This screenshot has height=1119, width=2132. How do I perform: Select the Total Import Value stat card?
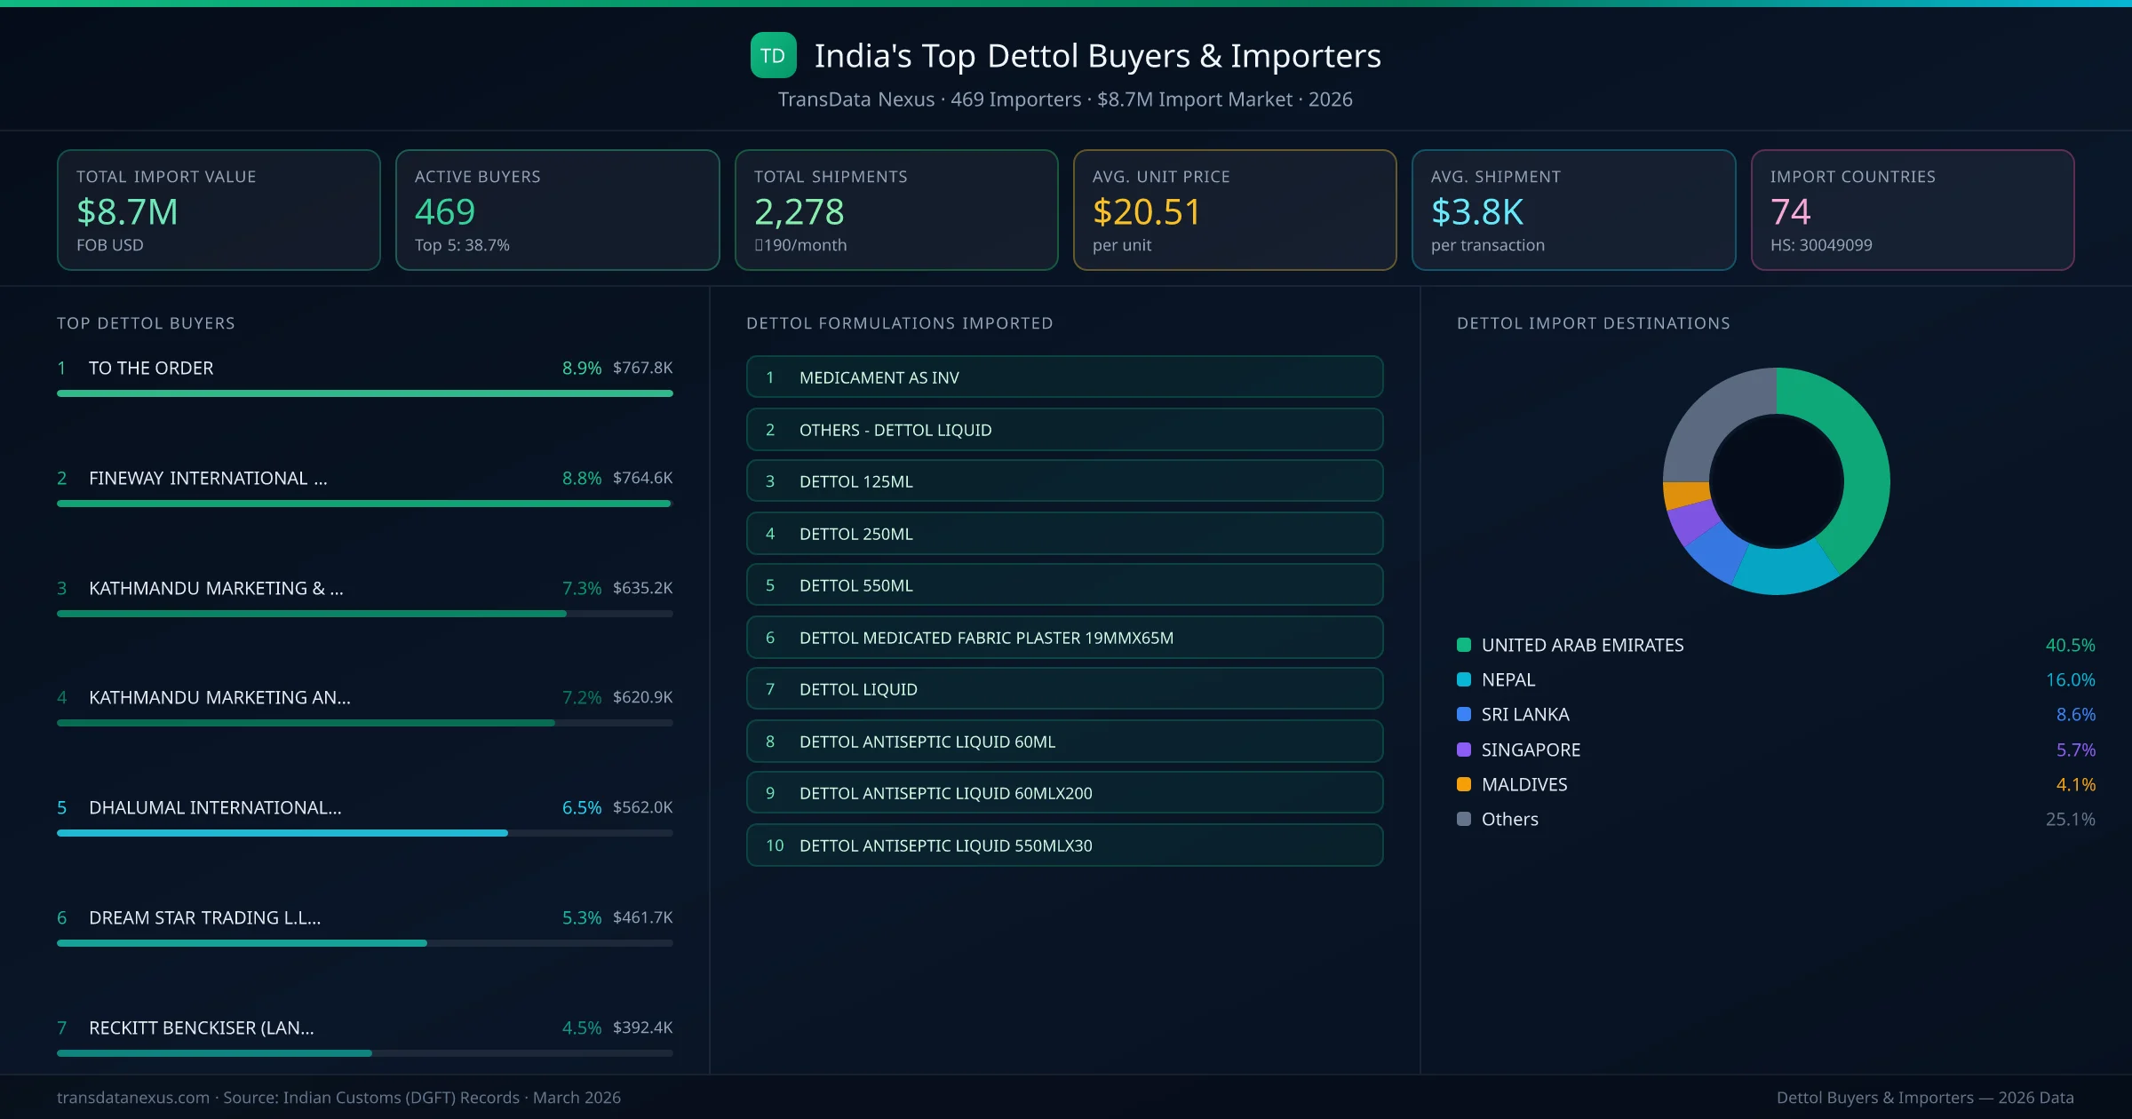pyautogui.click(x=218, y=210)
